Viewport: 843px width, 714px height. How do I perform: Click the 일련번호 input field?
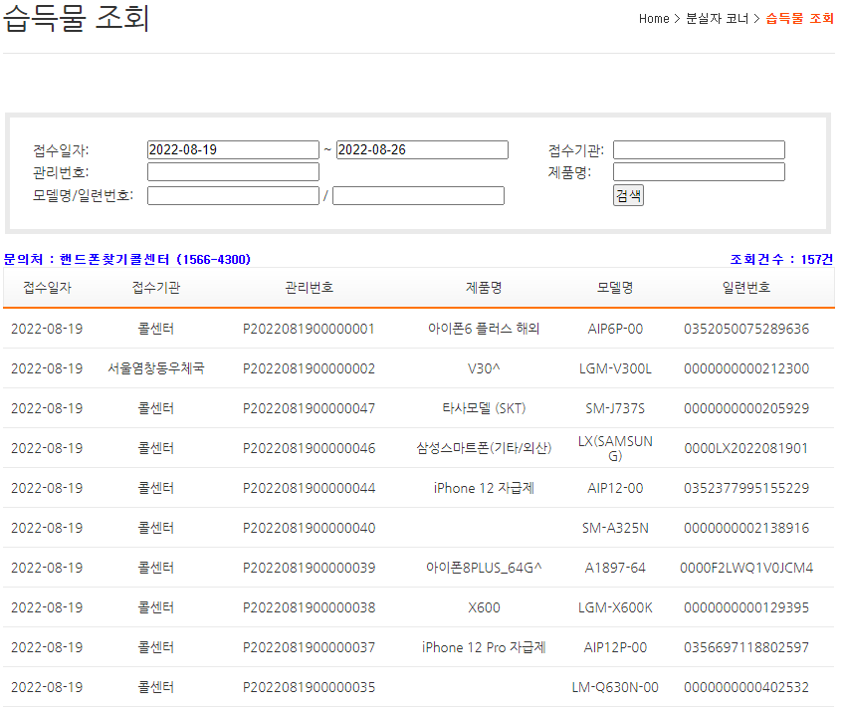tap(418, 194)
